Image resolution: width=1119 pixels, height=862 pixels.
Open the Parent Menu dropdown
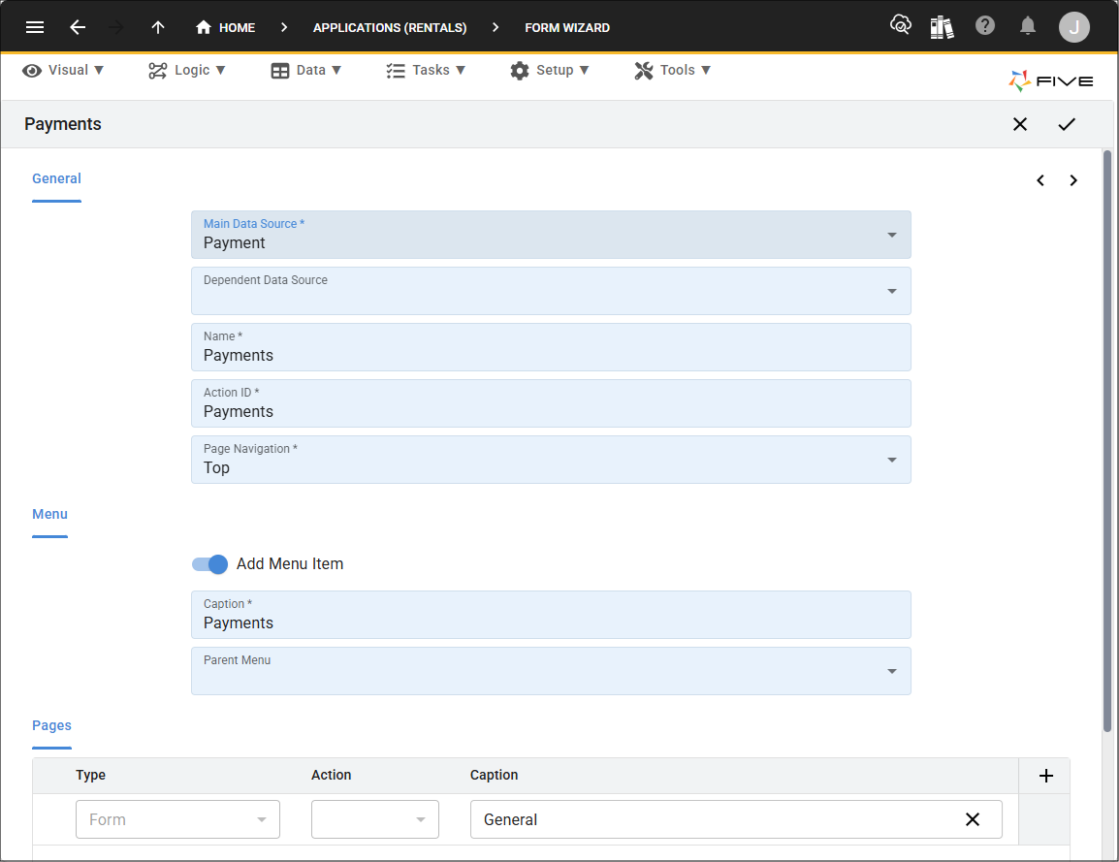click(x=551, y=671)
